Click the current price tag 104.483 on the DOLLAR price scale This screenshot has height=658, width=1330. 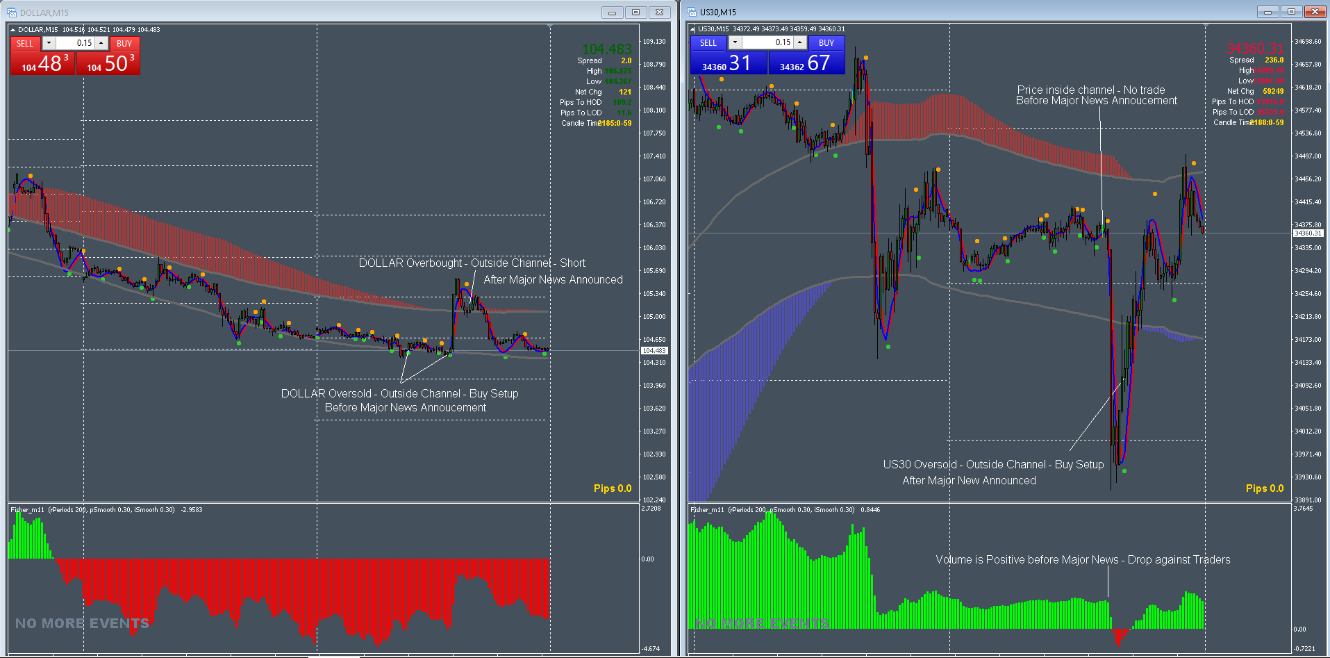(x=654, y=351)
